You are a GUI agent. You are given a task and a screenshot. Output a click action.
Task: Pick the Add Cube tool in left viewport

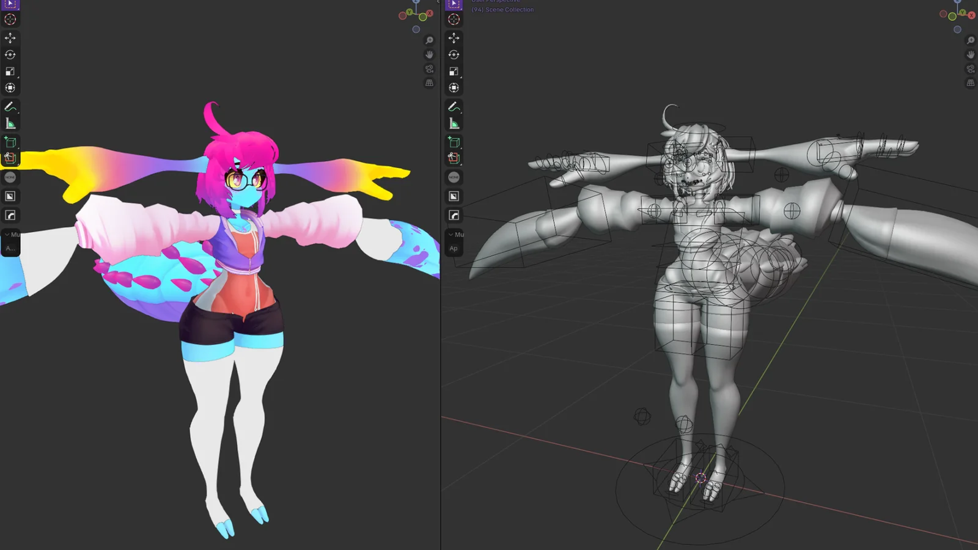[10, 142]
